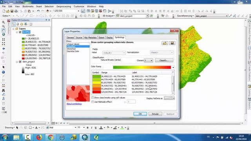Click List By Drawing Order icon
The image size is (251, 141).
click(14, 24)
